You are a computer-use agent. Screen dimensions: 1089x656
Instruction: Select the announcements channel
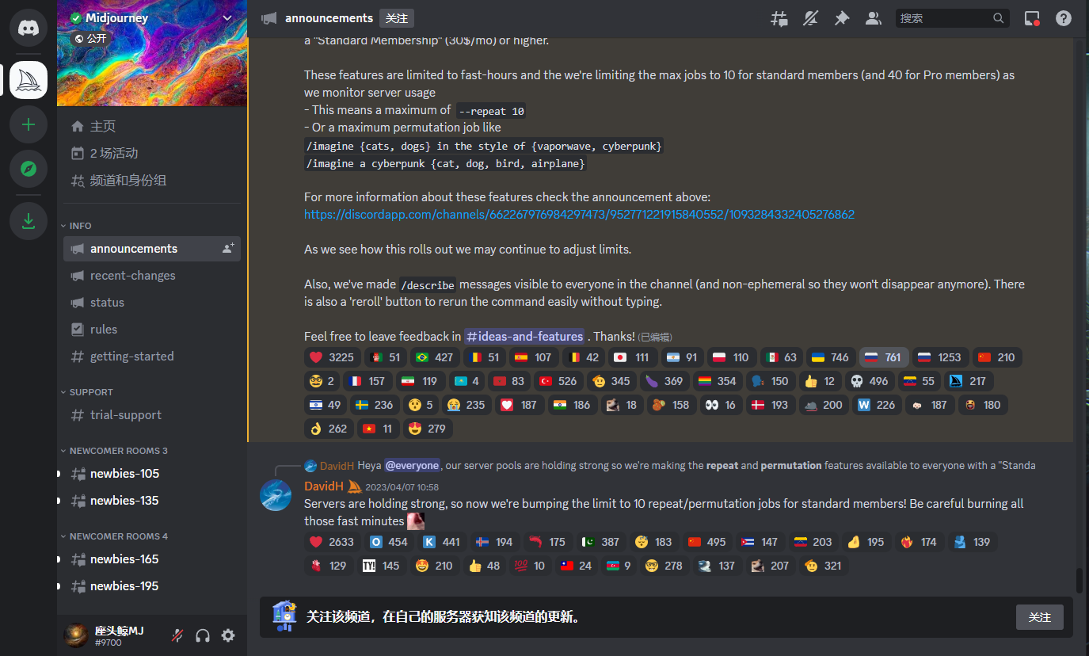click(152, 249)
